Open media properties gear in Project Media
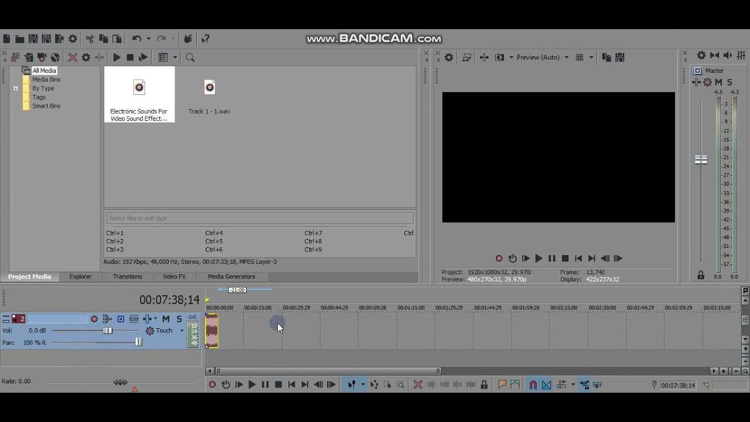 [86, 57]
